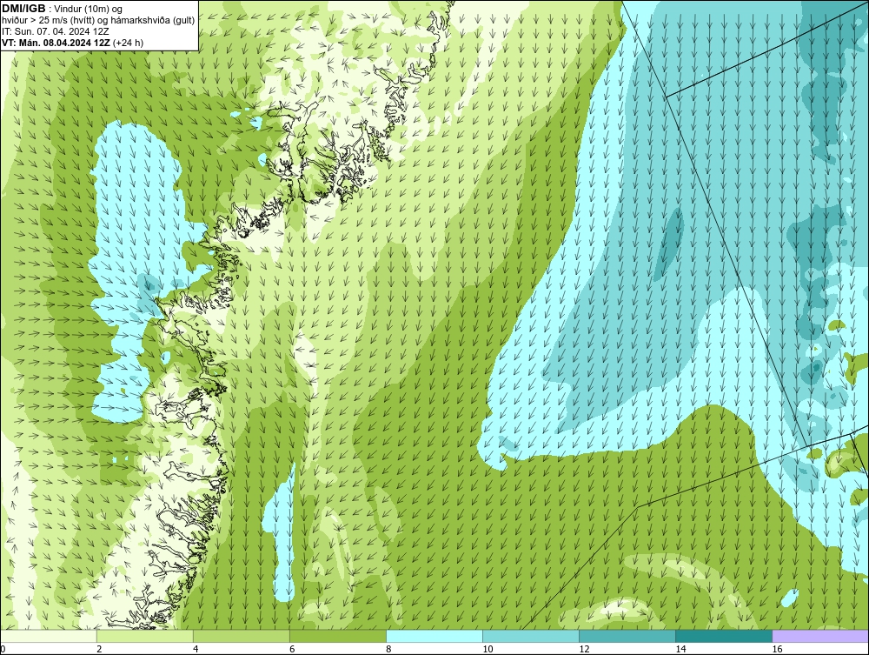Image resolution: width=869 pixels, height=655 pixels.
Task: Click the legend scale number 14
Action: click(680, 649)
